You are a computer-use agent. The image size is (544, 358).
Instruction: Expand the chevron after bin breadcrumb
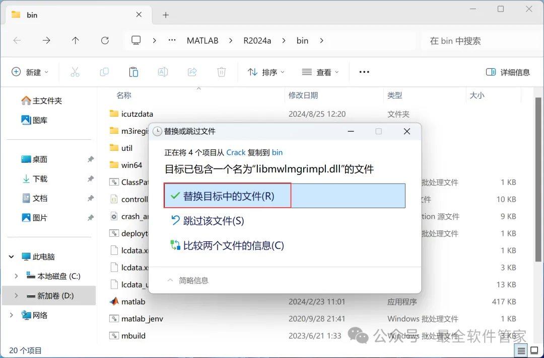(321, 41)
